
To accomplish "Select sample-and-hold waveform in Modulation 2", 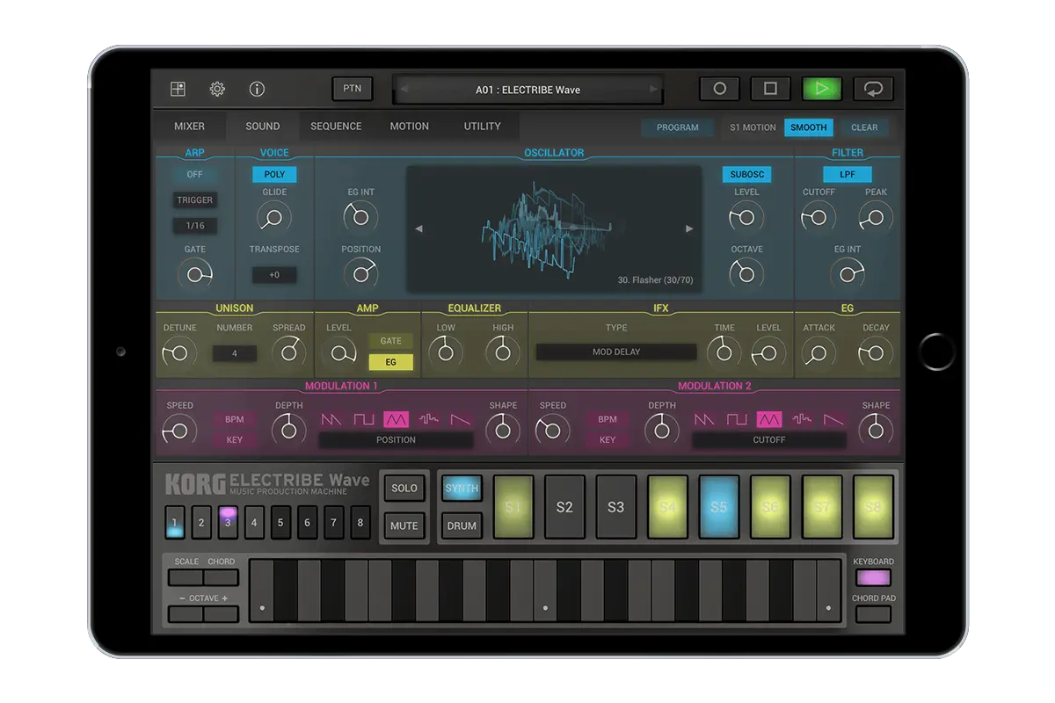I will pos(802,419).
